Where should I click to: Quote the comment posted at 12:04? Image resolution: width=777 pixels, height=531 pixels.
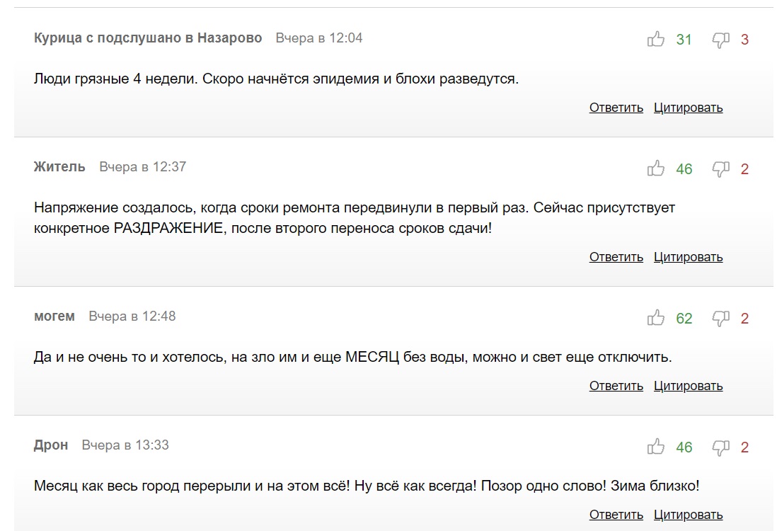[x=689, y=108]
